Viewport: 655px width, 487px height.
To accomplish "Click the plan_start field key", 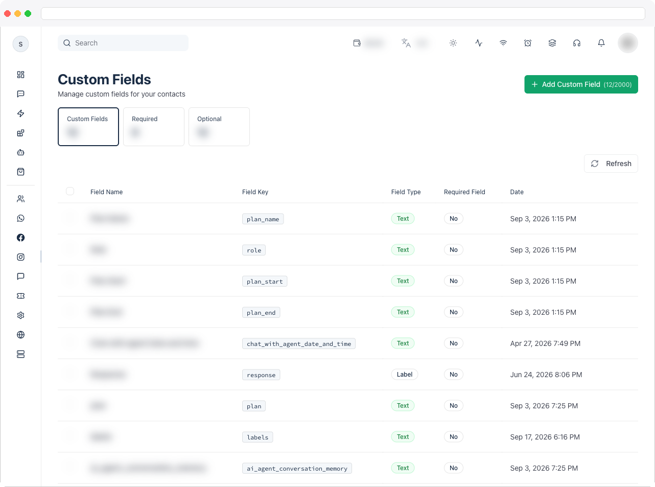I will pos(265,282).
